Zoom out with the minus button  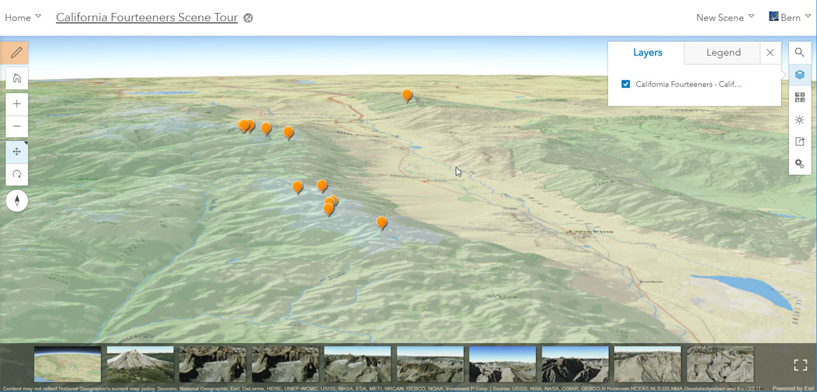16,126
